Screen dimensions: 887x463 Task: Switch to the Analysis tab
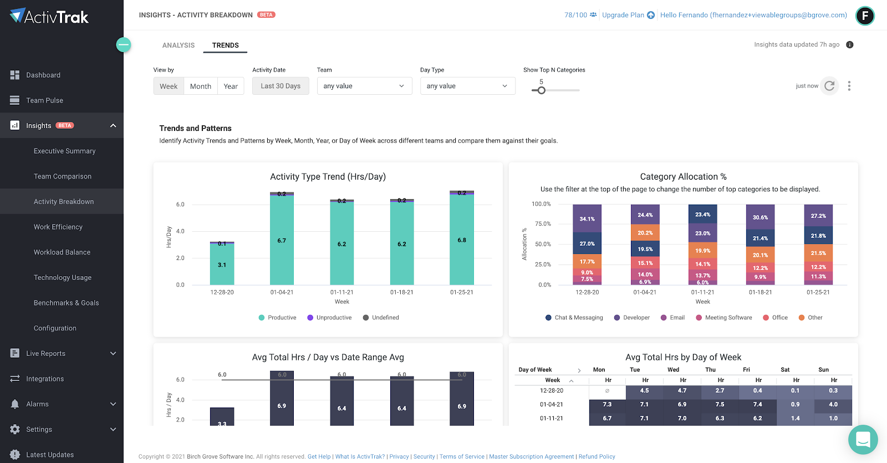tap(179, 45)
